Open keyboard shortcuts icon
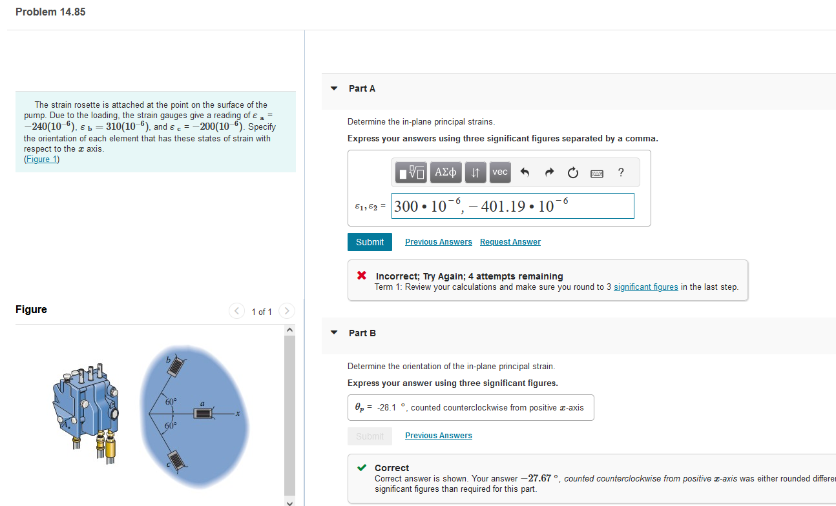The image size is (836, 506). pyautogui.click(x=596, y=173)
